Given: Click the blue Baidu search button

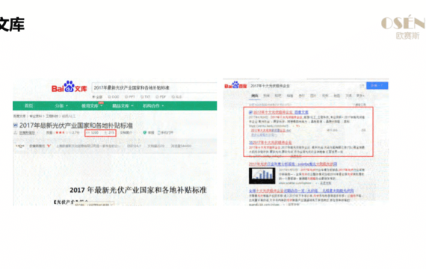Looking at the screenshot, I should coord(377,86).
